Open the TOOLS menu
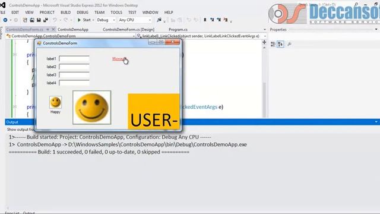 [x=116, y=12]
